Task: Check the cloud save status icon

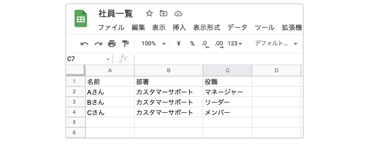Action: click(178, 14)
